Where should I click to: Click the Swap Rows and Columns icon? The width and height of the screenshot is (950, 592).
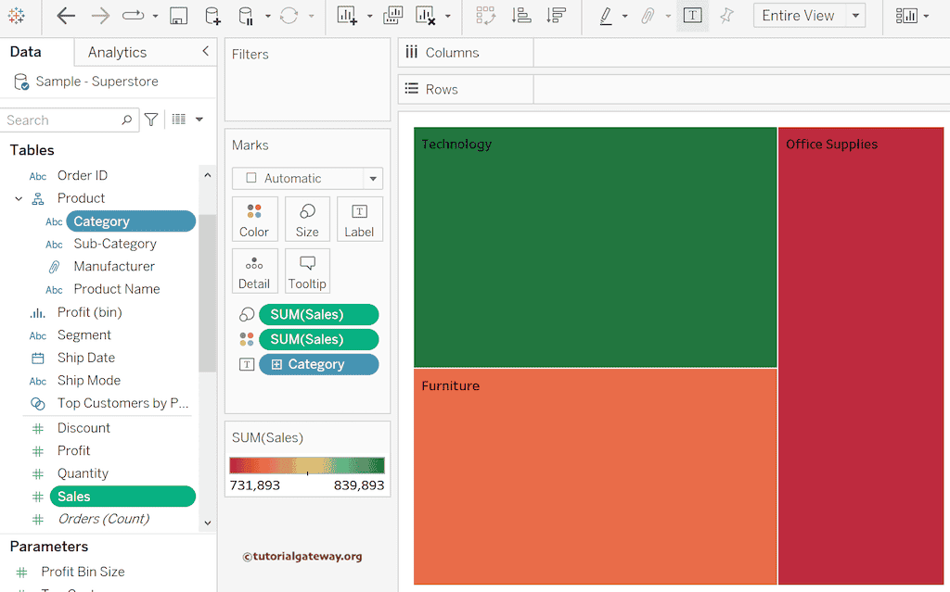(485, 16)
